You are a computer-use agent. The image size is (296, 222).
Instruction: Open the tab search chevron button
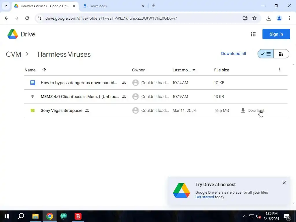click(6, 6)
